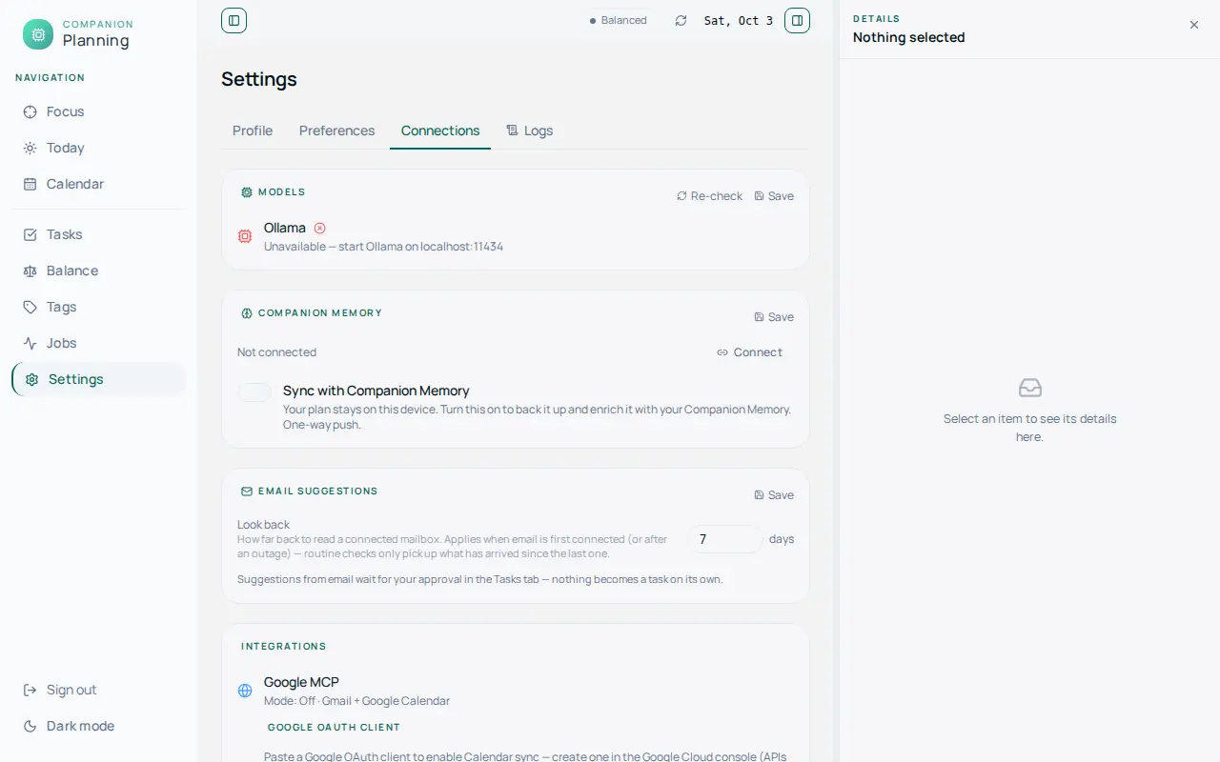This screenshot has width=1220, height=762.
Task: Click the "Nothing selected" heading
Action: 908,37
